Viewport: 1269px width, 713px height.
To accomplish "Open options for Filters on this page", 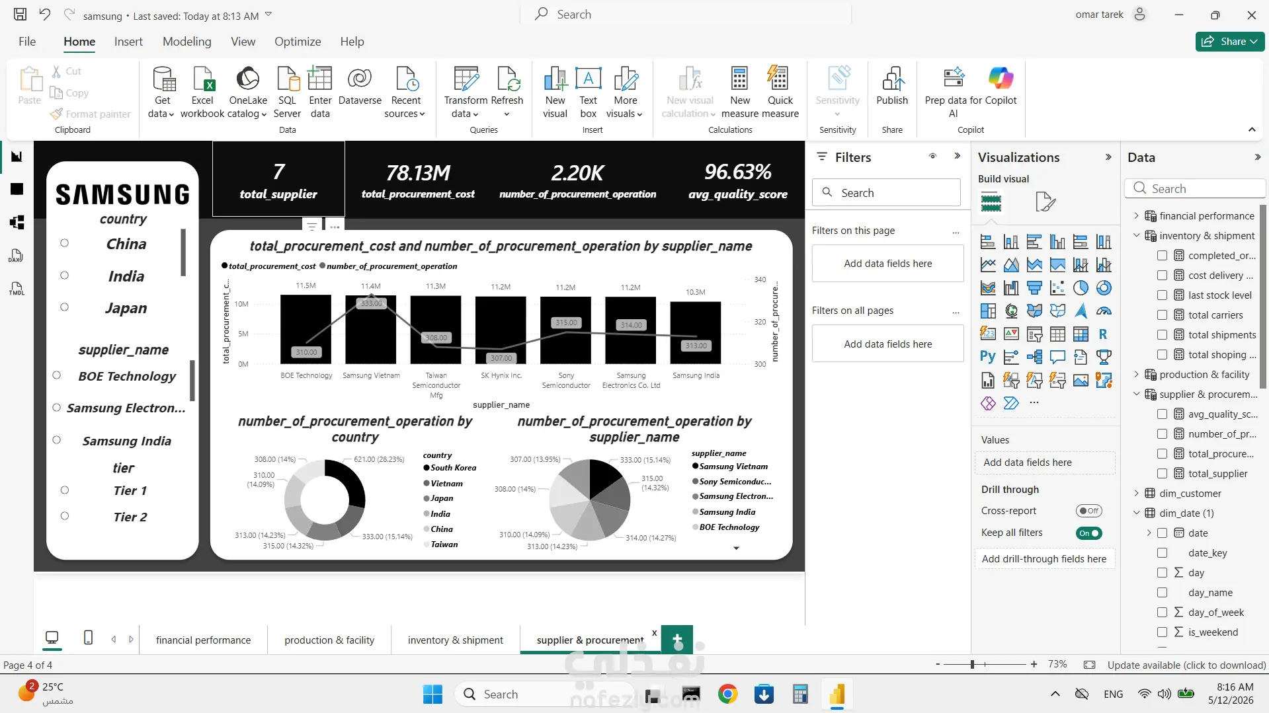I will tap(956, 231).
